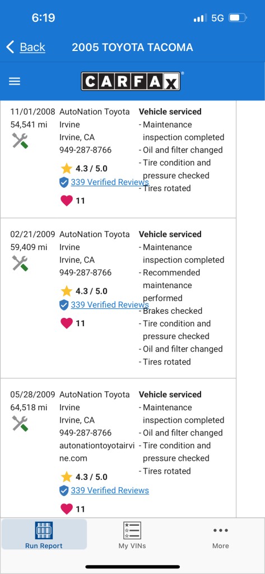Switch to the My VINs tab
Image resolution: width=265 pixels, height=574 pixels.
pyautogui.click(x=132, y=534)
